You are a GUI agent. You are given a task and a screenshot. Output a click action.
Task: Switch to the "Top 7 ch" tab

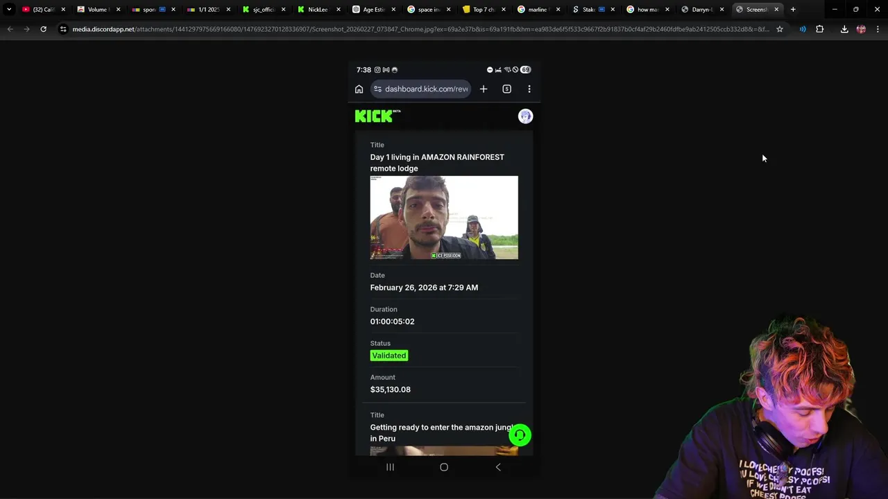(x=484, y=10)
